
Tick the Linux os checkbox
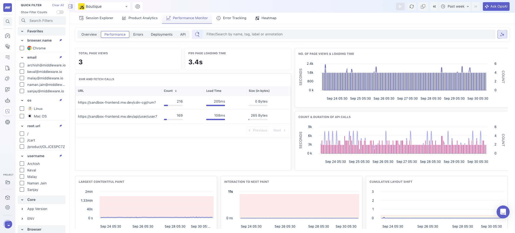pos(22,109)
